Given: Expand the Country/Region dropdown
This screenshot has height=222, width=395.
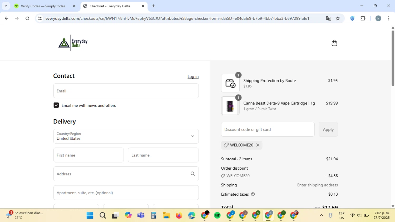Looking at the screenshot, I should (126, 136).
